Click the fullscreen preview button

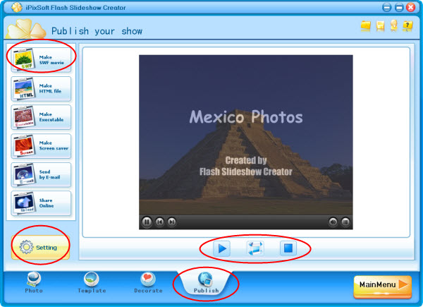pyautogui.click(x=255, y=248)
